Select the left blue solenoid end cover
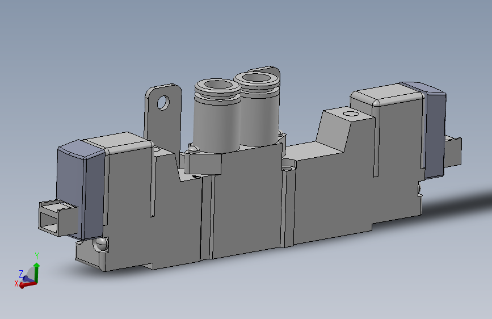 click(81, 190)
